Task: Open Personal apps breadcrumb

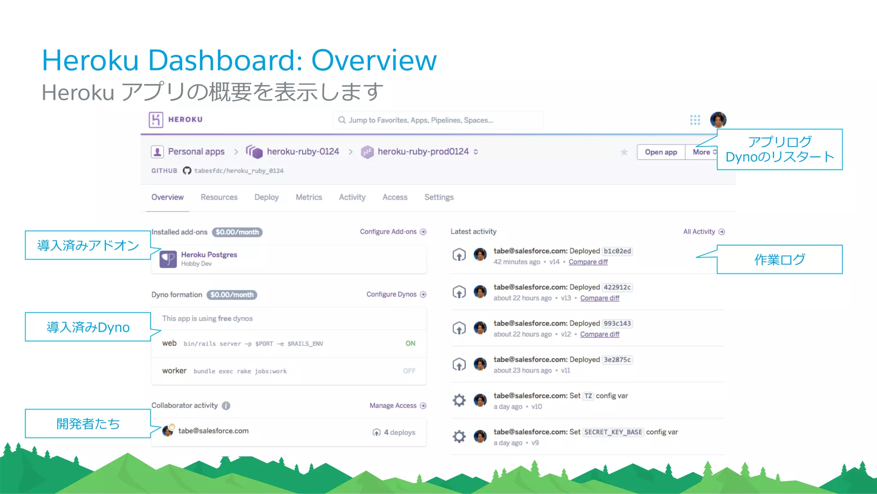Action: coord(196,152)
